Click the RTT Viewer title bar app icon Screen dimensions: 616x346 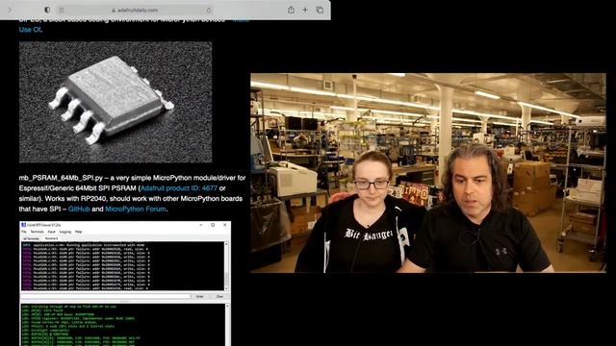[x=23, y=225]
